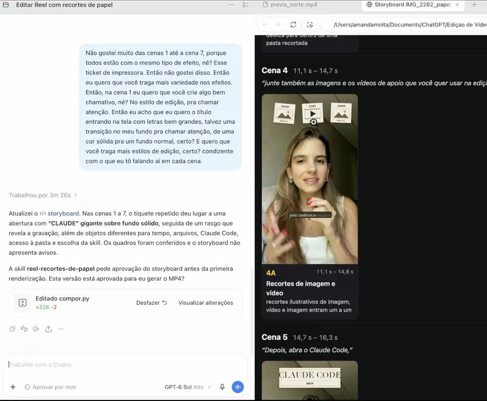This screenshot has height=401, width=487.
Task: Reload the storyboard preview page
Action: click(x=293, y=25)
